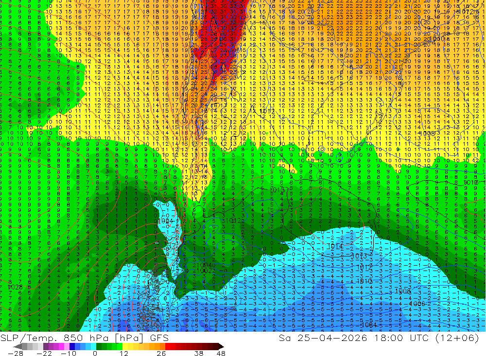Click the '26' label under the color scale

click(x=161, y=353)
